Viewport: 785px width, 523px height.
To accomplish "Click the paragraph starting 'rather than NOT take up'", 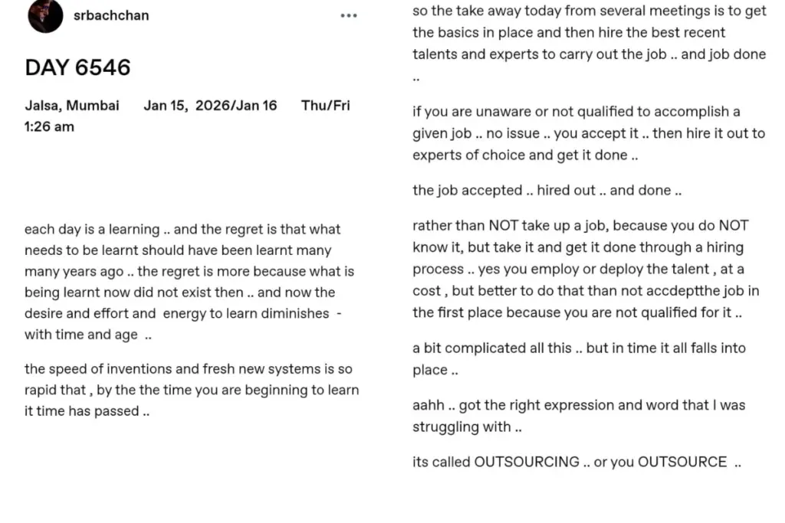I will pos(586,269).
